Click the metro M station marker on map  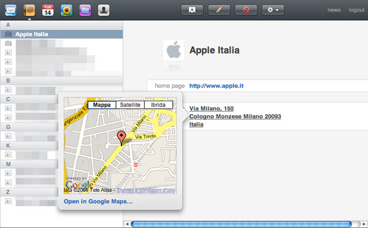click(136, 165)
